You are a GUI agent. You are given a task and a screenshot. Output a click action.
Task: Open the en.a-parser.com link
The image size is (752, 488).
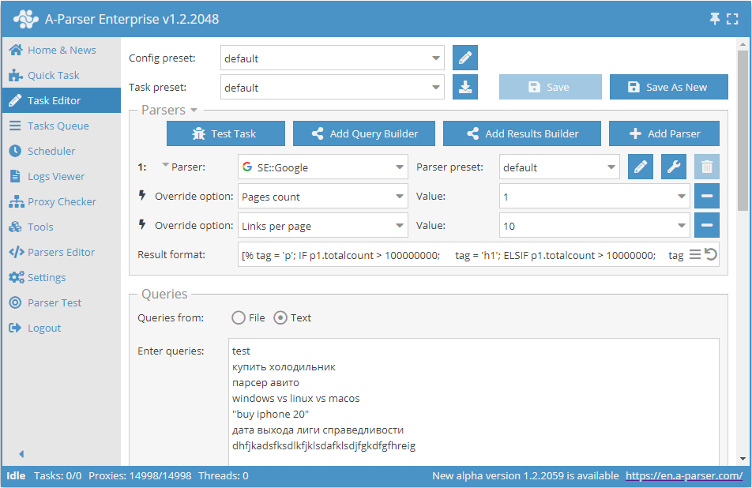click(x=684, y=476)
